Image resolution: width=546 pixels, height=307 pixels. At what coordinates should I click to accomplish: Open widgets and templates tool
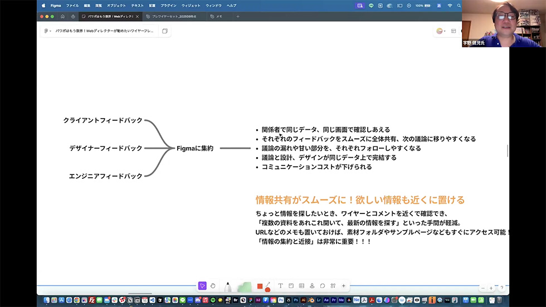[x=333, y=286]
